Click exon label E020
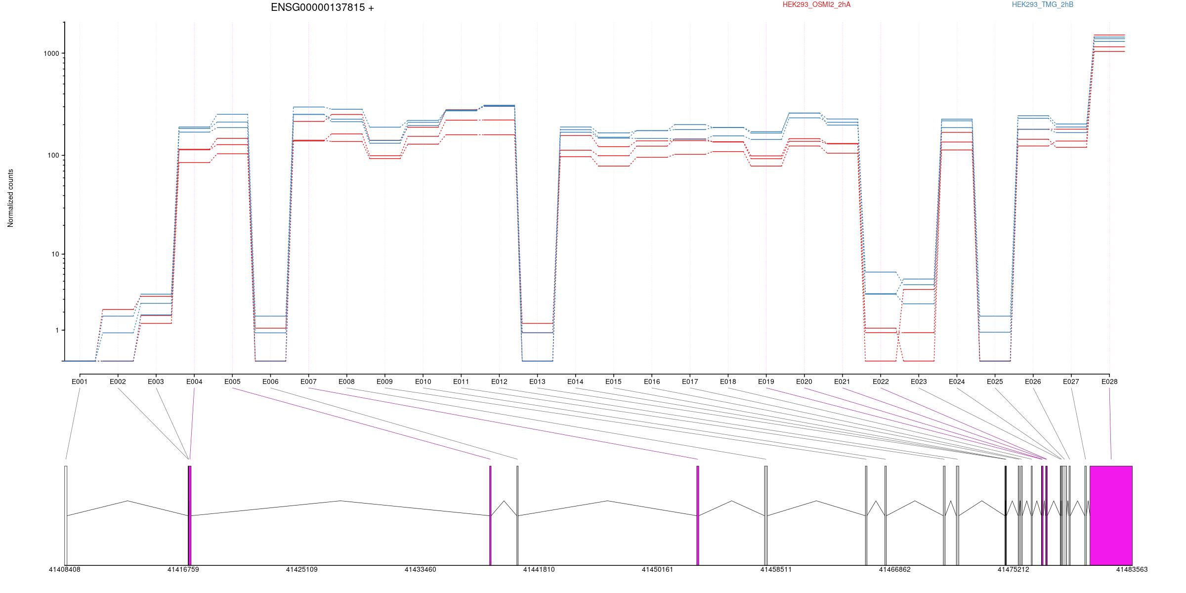The height and width of the screenshot is (593, 1186). [x=804, y=381]
